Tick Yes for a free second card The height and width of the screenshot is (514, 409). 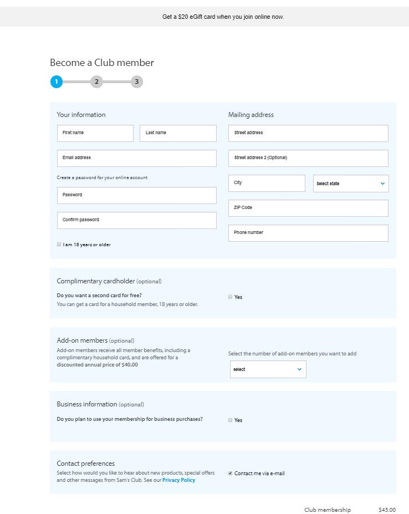[231, 297]
